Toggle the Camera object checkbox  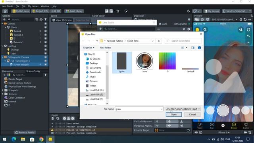[46, 23]
